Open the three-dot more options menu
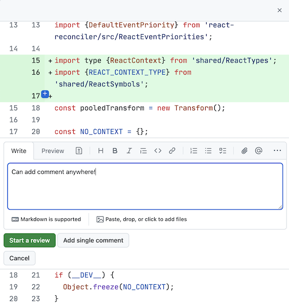Image resolution: width=289 pixels, height=303 pixels. [x=277, y=151]
